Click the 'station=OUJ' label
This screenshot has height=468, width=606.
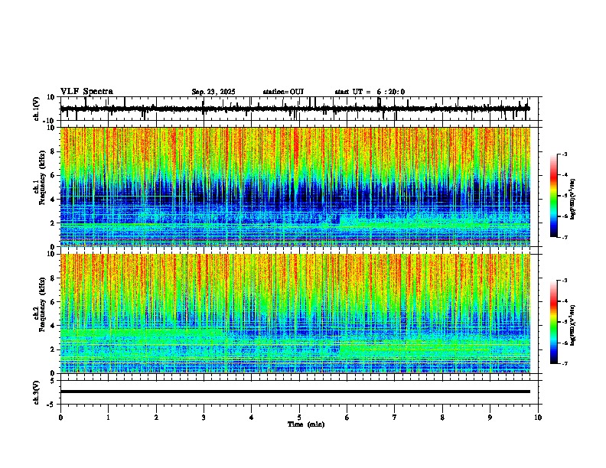tap(283, 92)
